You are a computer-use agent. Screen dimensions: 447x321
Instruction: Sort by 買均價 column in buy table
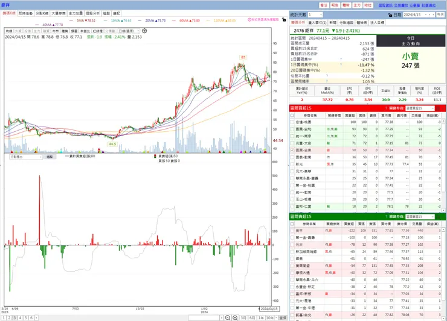coord(386,116)
